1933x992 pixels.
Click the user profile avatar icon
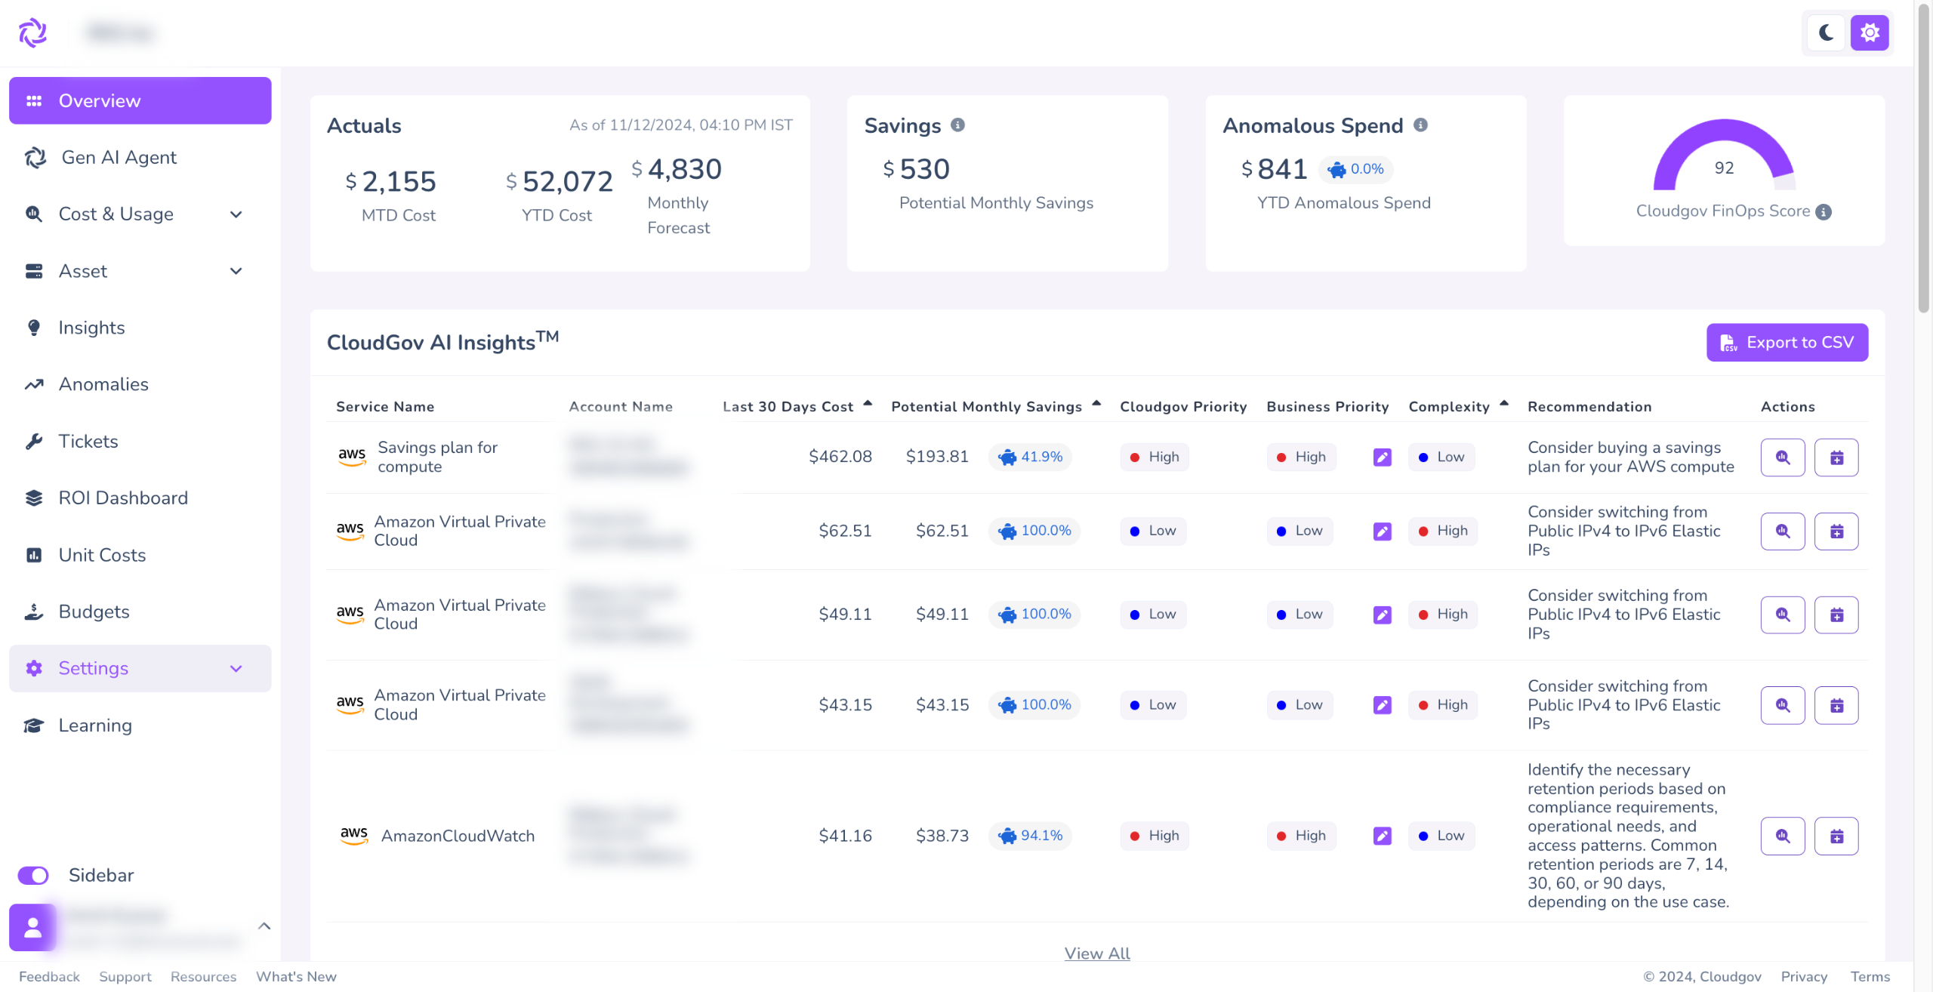32,927
